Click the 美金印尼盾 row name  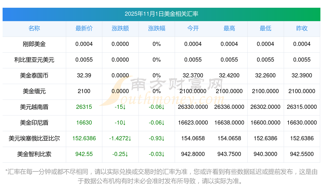click(x=34, y=123)
